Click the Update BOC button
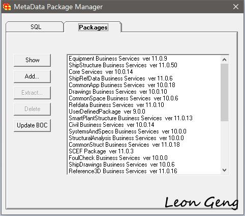The height and width of the screenshot is (216, 245). 32,125
